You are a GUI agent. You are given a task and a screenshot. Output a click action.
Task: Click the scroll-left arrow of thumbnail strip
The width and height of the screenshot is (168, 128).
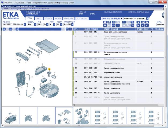click(3, 125)
